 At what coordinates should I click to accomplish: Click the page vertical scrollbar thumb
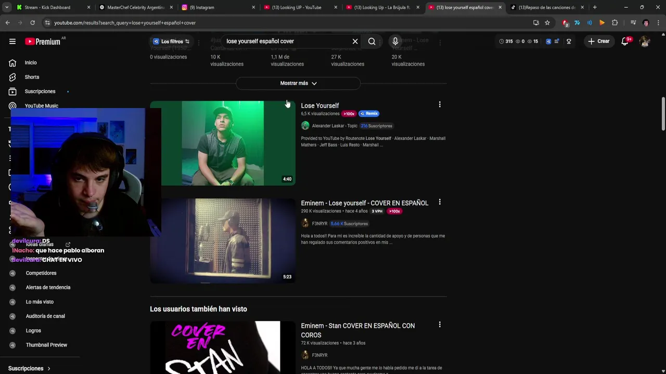point(663,113)
